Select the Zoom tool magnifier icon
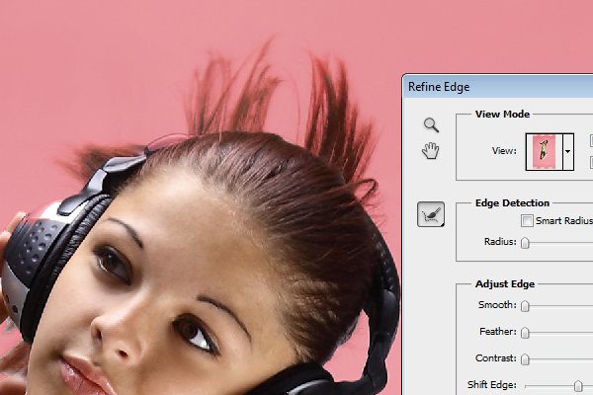The width and height of the screenshot is (593, 395). 431,124
